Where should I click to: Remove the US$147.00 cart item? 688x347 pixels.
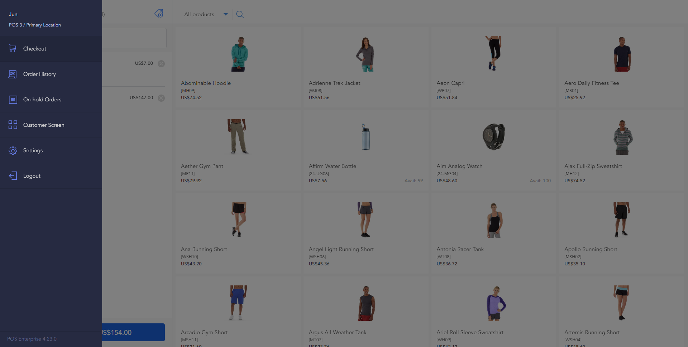(x=161, y=98)
